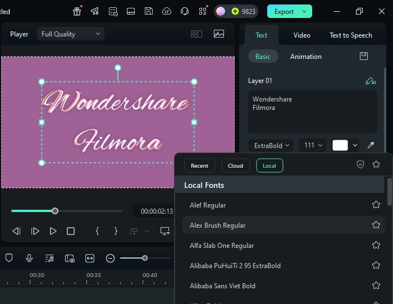The height and width of the screenshot is (304, 393).
Task: Switch to the Text tab
Action: (x=261, y=35)
